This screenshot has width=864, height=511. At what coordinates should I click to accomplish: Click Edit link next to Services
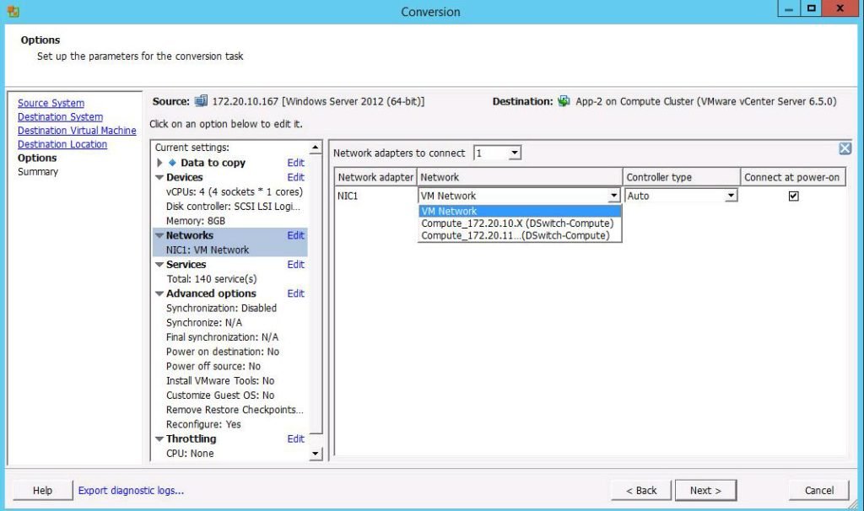(x=295, y=265)
